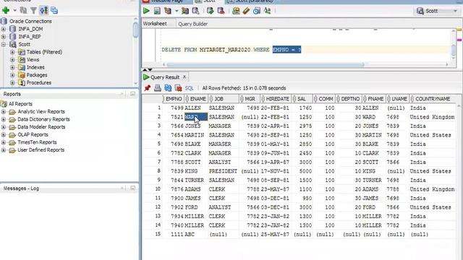Click the splitter collapse-down arrow above Query Result
This screenshot has width=463, height=260.
click(150, 70)
